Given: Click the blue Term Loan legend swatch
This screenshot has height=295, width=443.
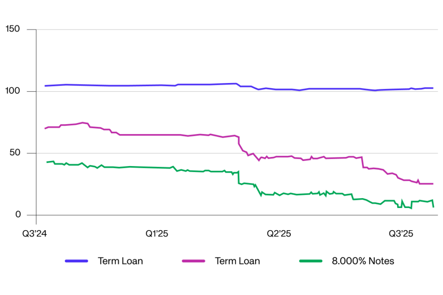Looking at the screenshot, I should coord(77,261).
